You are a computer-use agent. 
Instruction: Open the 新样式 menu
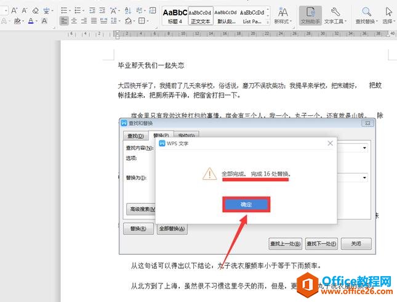click(283, 16)
